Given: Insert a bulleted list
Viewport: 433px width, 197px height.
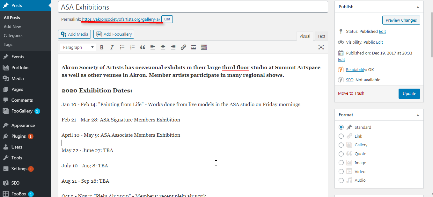Looking at the screenshot, I should [x=122, y=47].
